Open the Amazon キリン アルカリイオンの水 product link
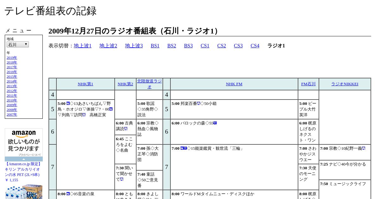The image size is (380, 199). coord(23,169)
